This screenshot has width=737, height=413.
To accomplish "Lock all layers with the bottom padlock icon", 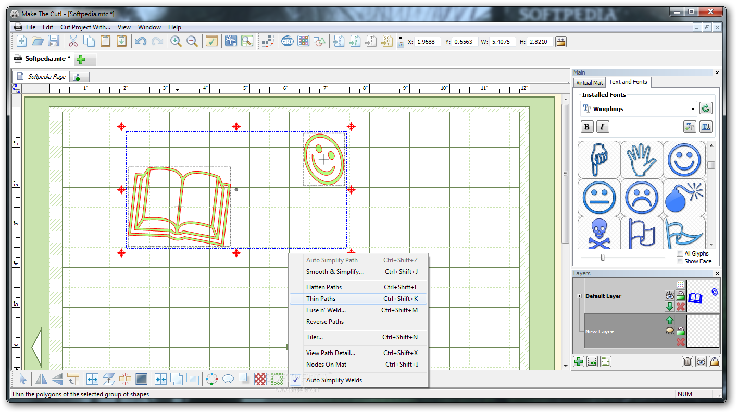I will pyautogui.click(x=715, y=361).
